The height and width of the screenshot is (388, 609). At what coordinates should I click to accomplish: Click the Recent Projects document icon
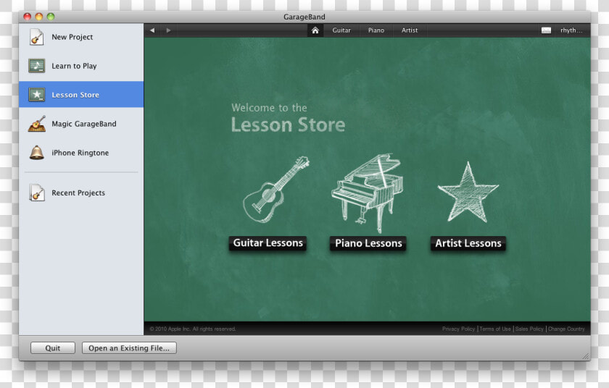pyautogui.click(x=37, y=193)
